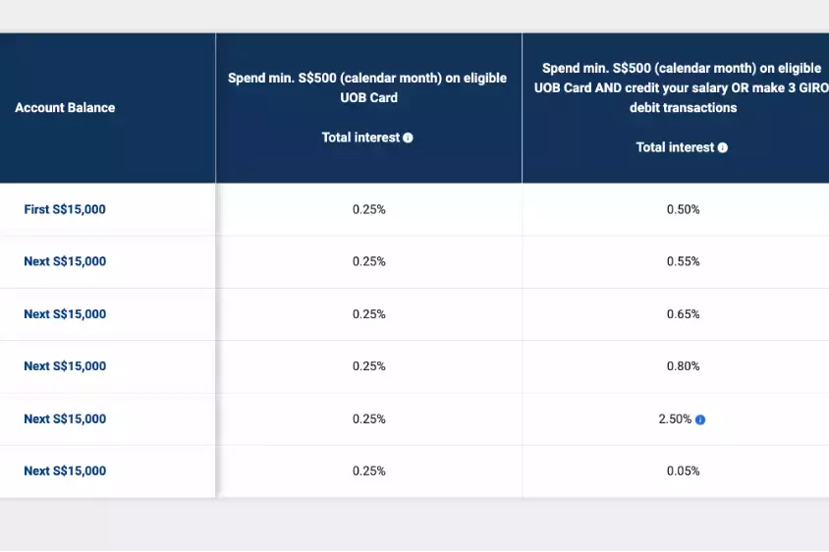Click the 0.05% interest rate cell
This screenshot has width=829, height=552.
point(683,471)
